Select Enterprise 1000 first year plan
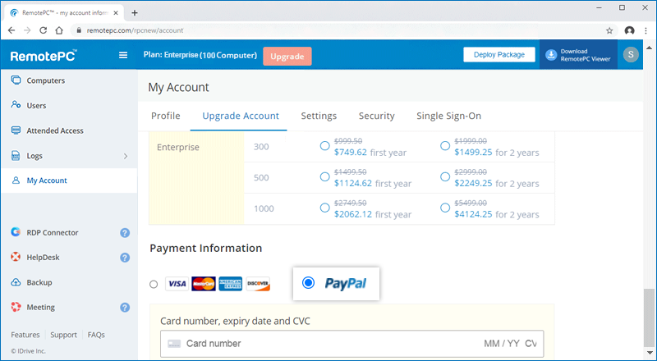Viewport: 657px width, 361px height. (x=324, y=208)
